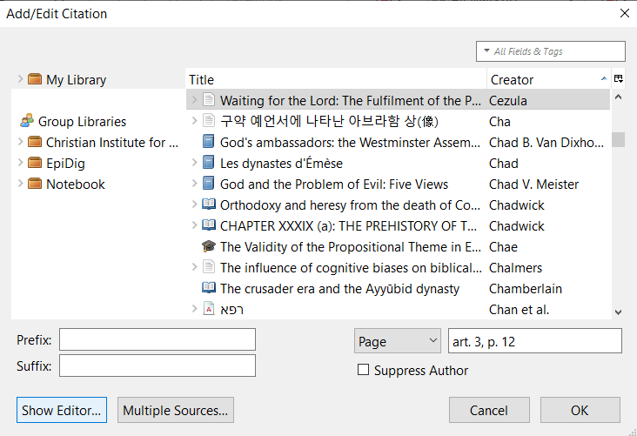This screenshot has width=637, height=436.
Task: Click book section icon for crusader era entry
Action: (209, 289)
